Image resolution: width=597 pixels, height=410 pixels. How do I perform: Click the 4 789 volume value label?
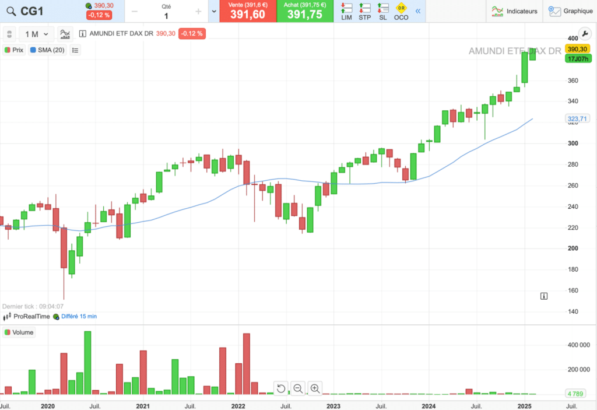[x=575, y=394]
